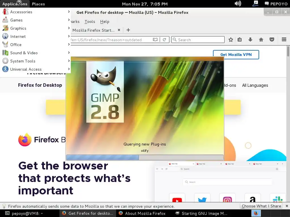
Task: Open a new tab with plus button
Action: point(128,30)
